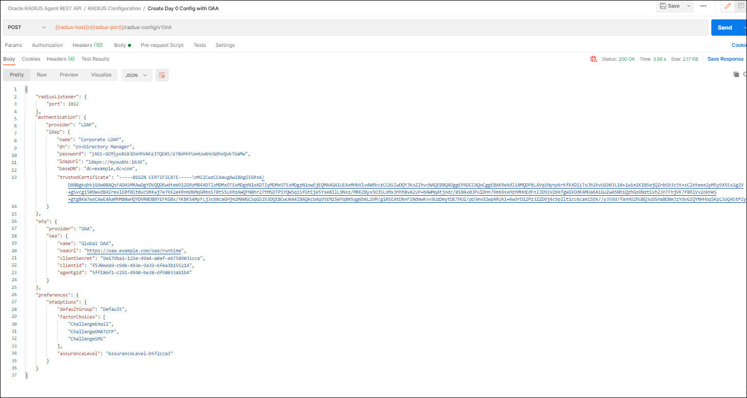Switch response view to Raw
The width and height of the screenshot is (747, 398).
click(x=42, y=75)
